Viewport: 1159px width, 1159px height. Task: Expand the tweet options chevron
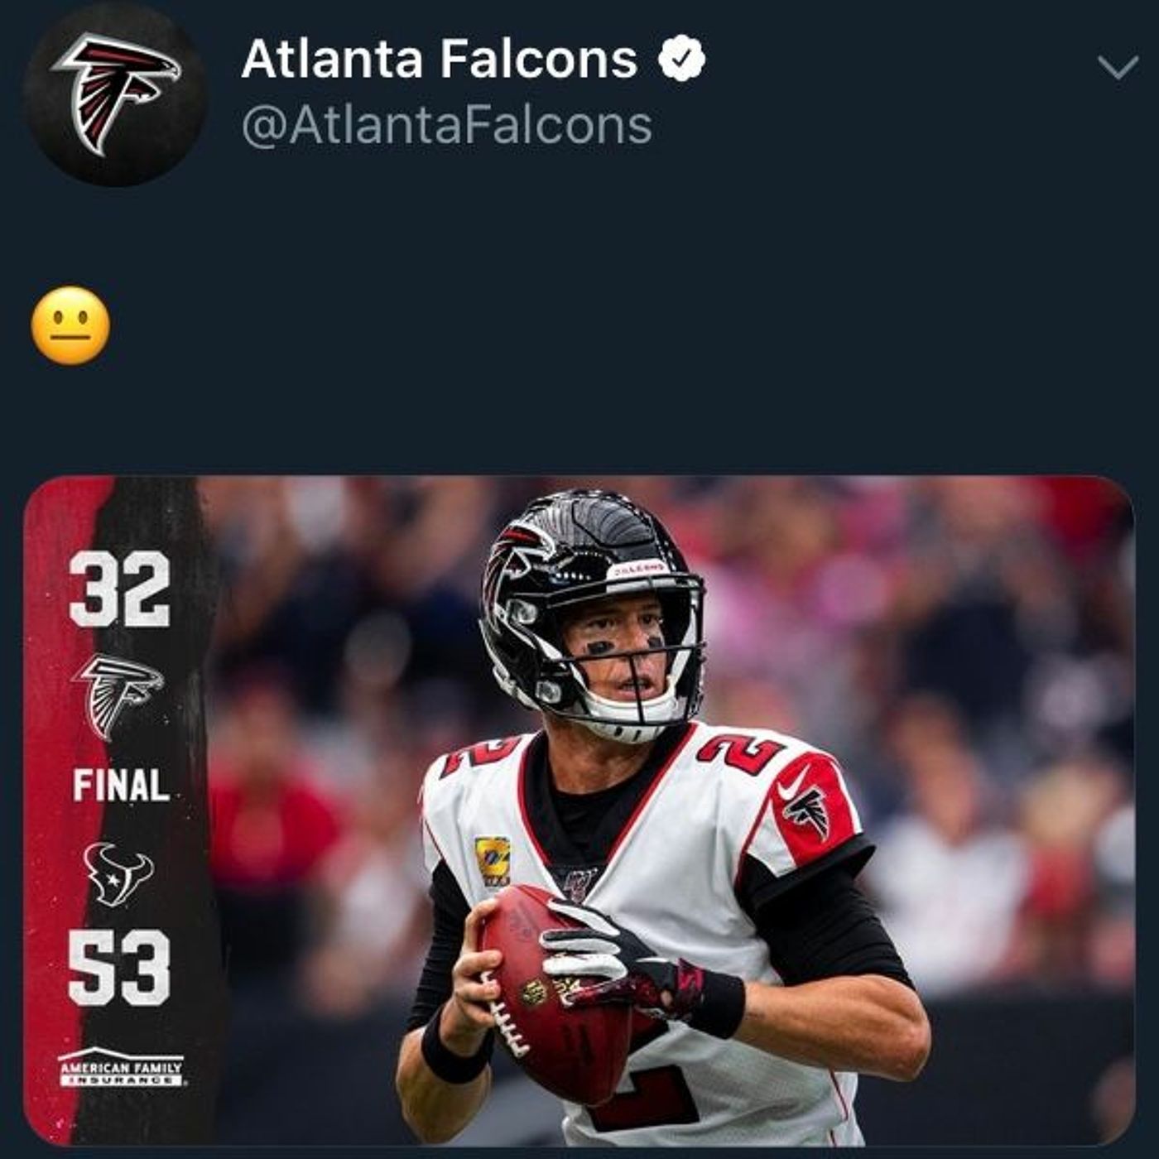click(x=1118, y=68)
